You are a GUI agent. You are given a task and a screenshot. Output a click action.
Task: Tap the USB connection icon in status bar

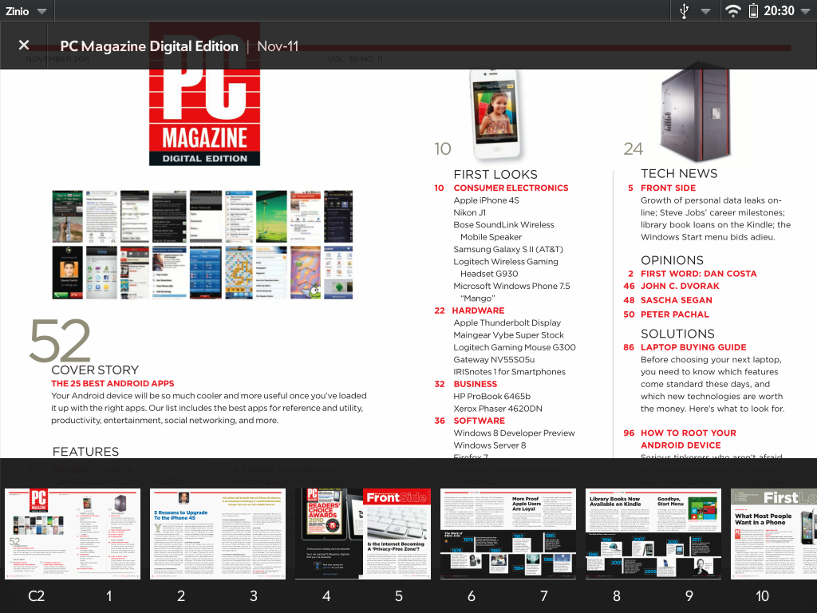point(685,11)
